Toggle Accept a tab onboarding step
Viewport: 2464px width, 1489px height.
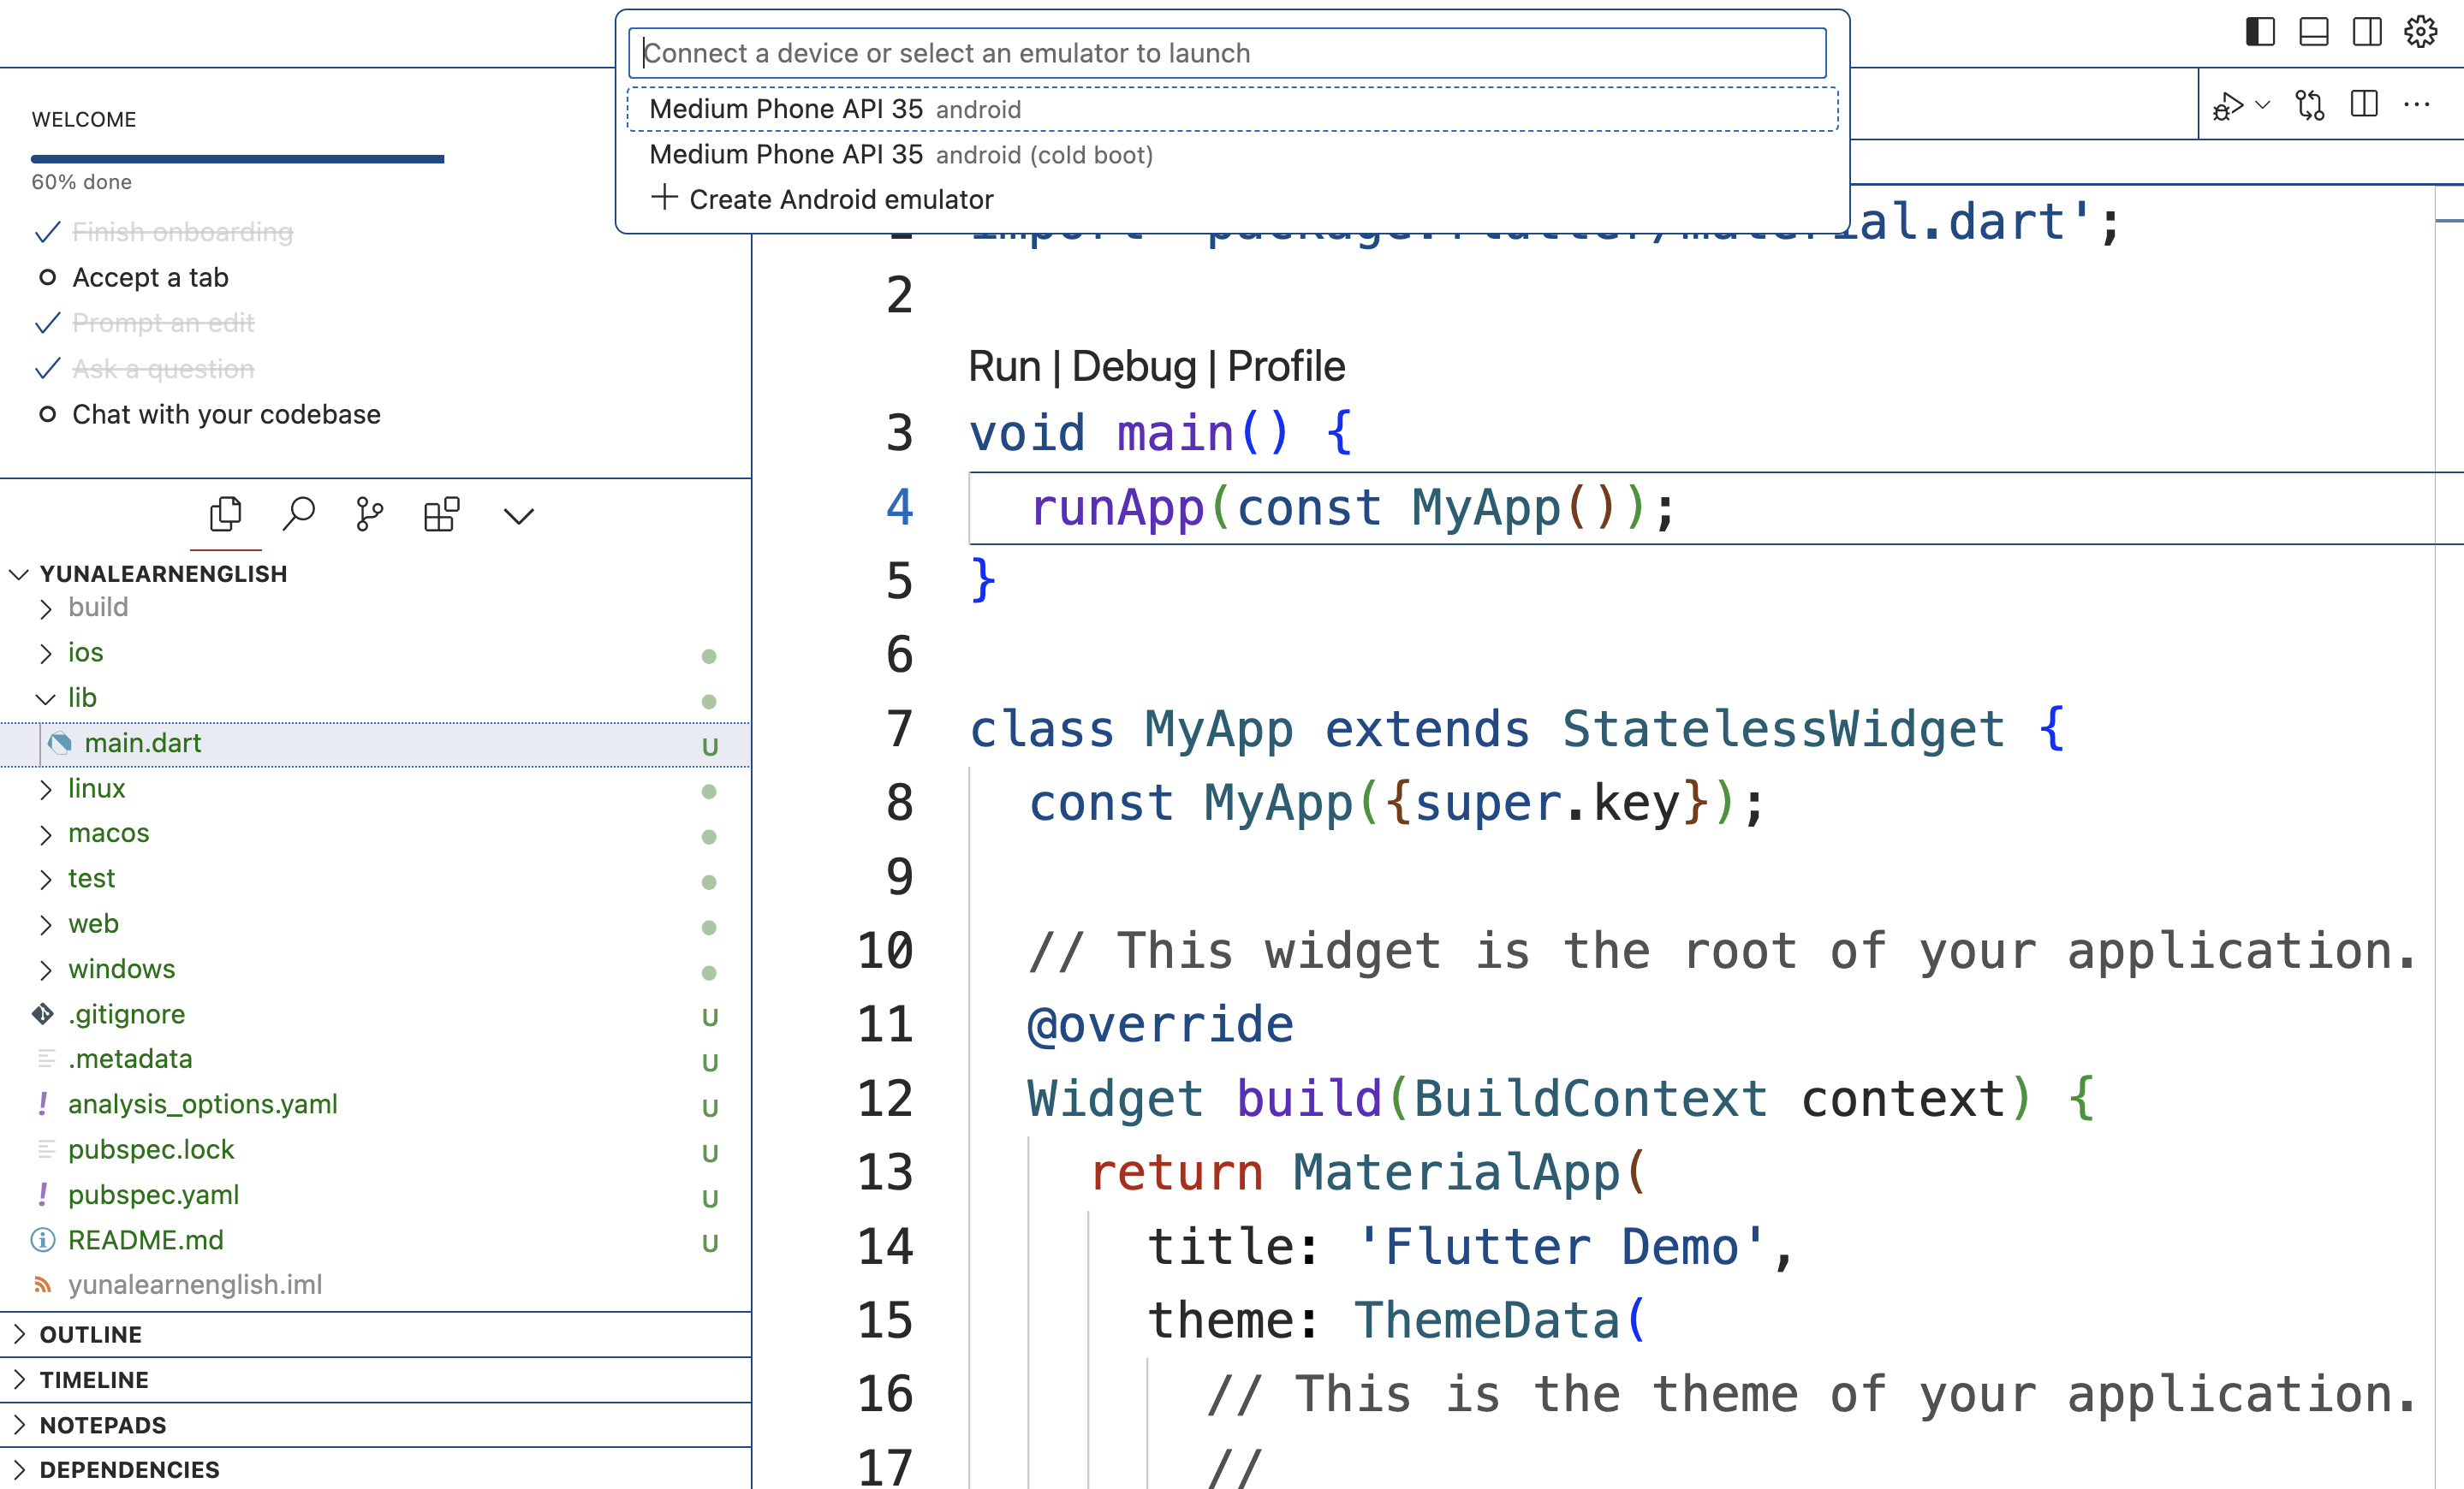coord(150,278)
